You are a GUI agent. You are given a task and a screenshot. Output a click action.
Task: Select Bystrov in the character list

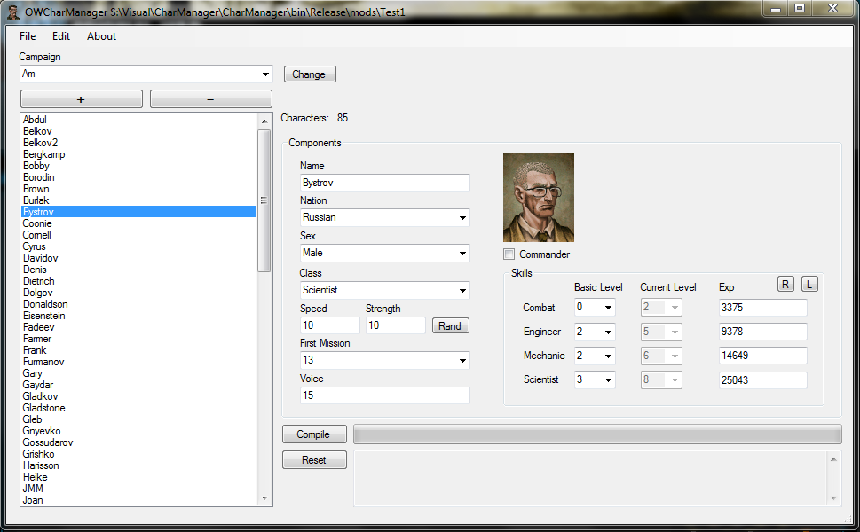[x=138, y=212]
